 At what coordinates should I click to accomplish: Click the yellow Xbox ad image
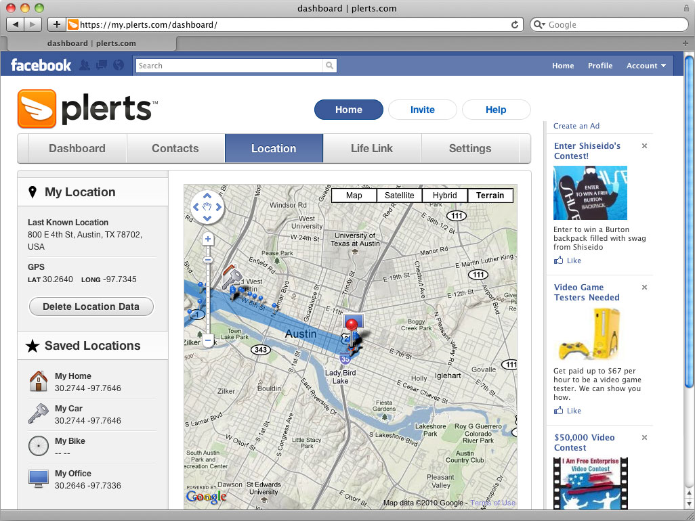click(x=589, y=334)
